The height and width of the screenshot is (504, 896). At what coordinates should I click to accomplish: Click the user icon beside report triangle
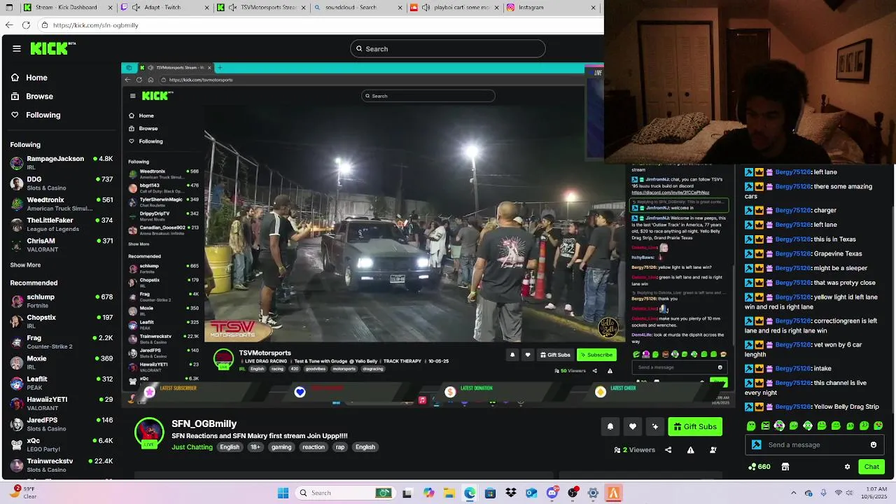click(713, 450)
